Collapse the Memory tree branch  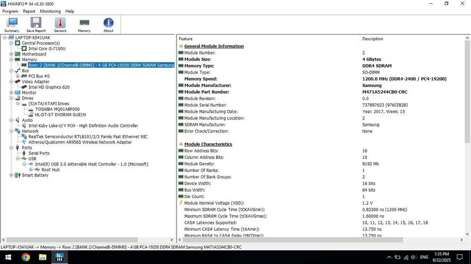tap(11, 60)
